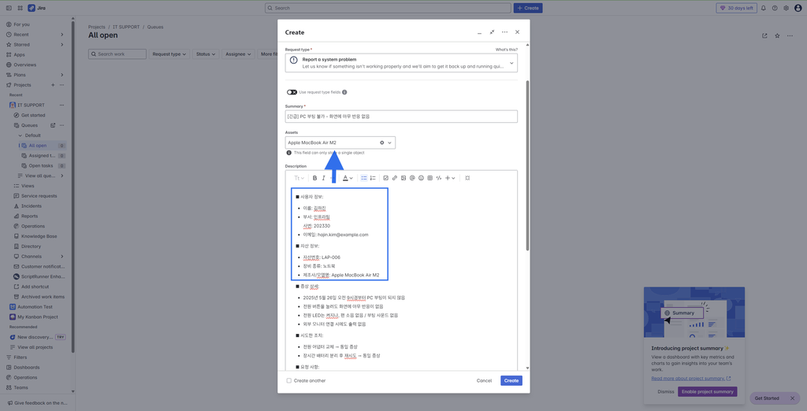
Task: Open the Status filter dropdown
Action: [206, 54]
